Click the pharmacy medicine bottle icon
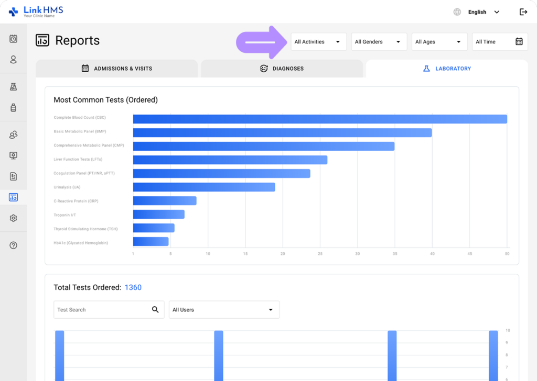The width and height of the screenshot is (537, 381). pos(13,108)
